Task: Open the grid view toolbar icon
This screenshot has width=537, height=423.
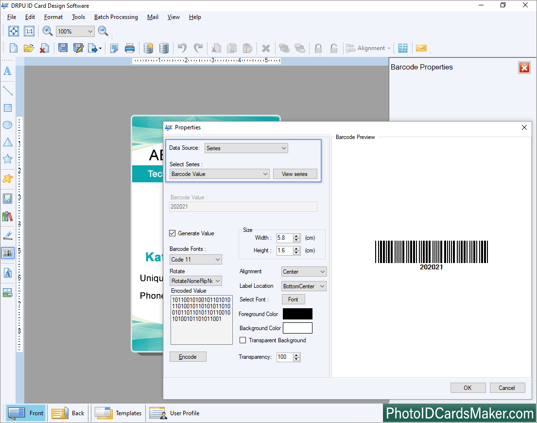Action: [x=403, y=48]
